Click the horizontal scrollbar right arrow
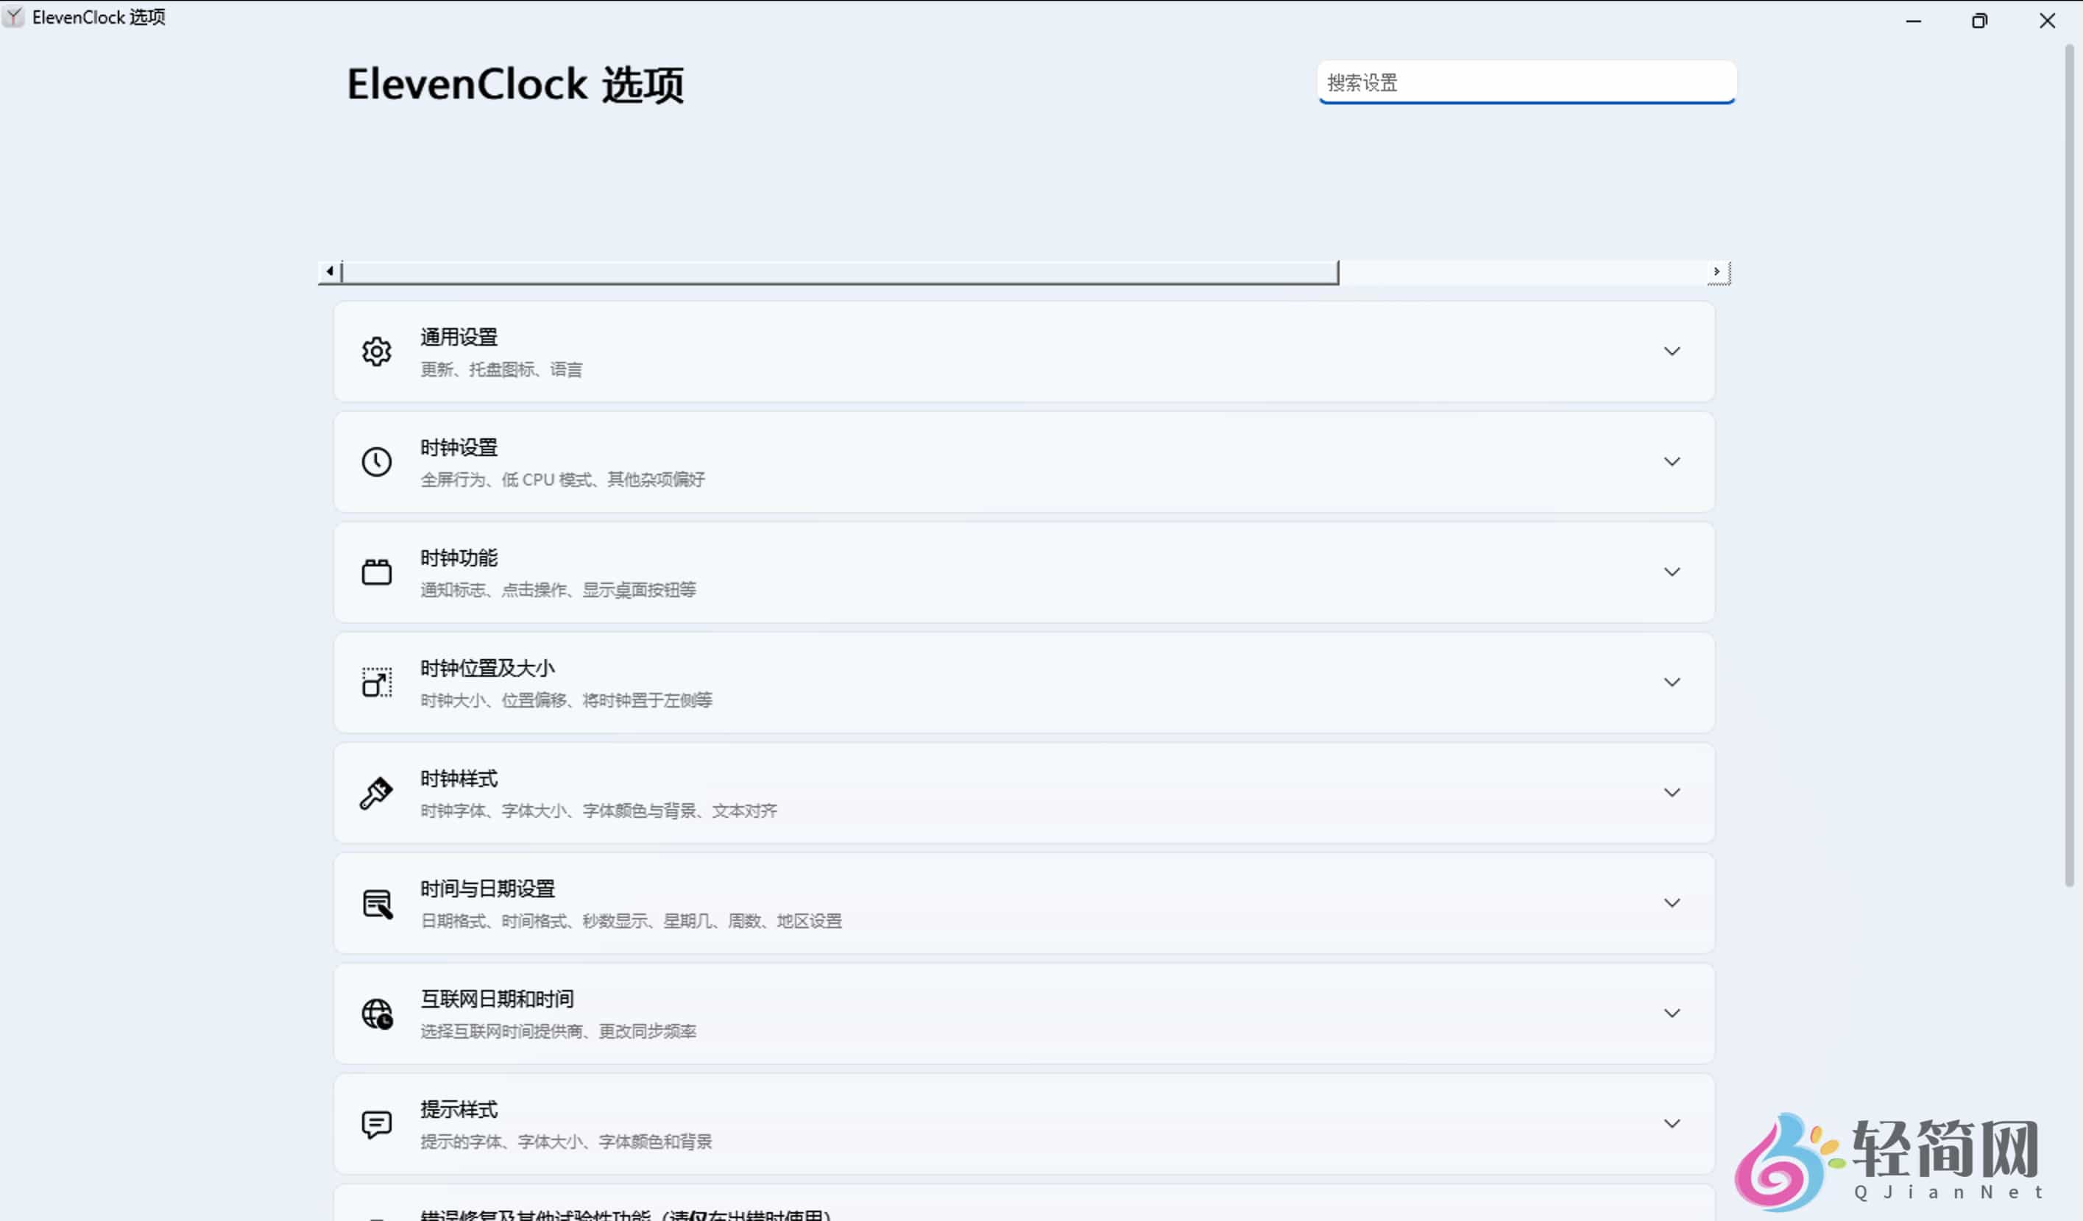Screen dimensions: 2083x1221 1717,272
